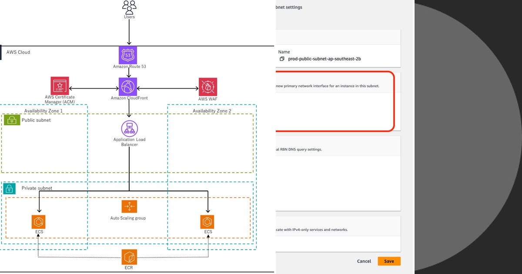This screenshot has height=274, width=522.
Task: Click the Subnet settings heading
Action: tap(289, 7)
